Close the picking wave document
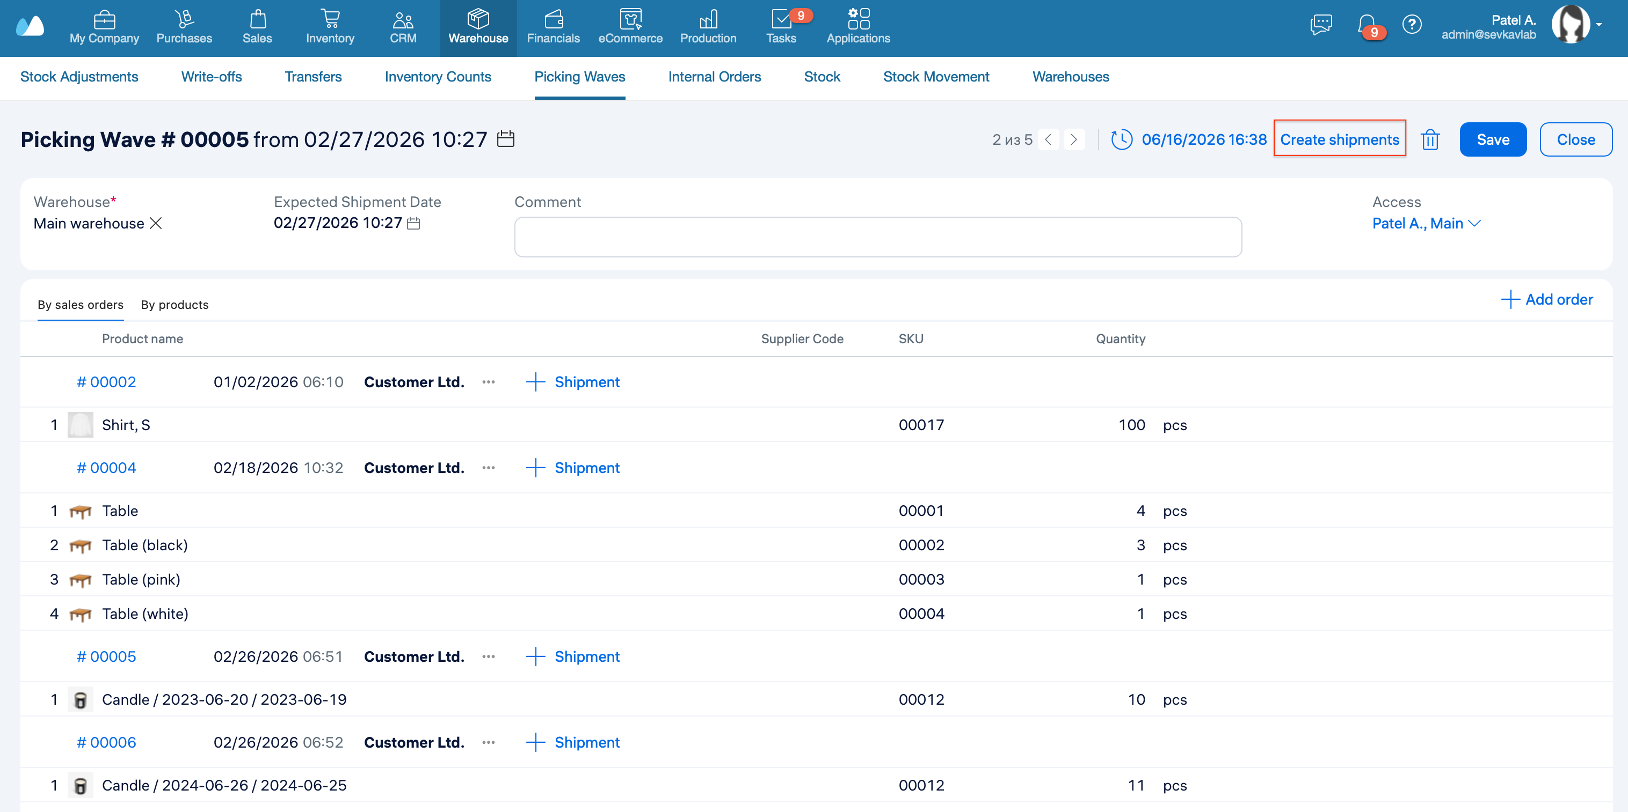 1575,139
